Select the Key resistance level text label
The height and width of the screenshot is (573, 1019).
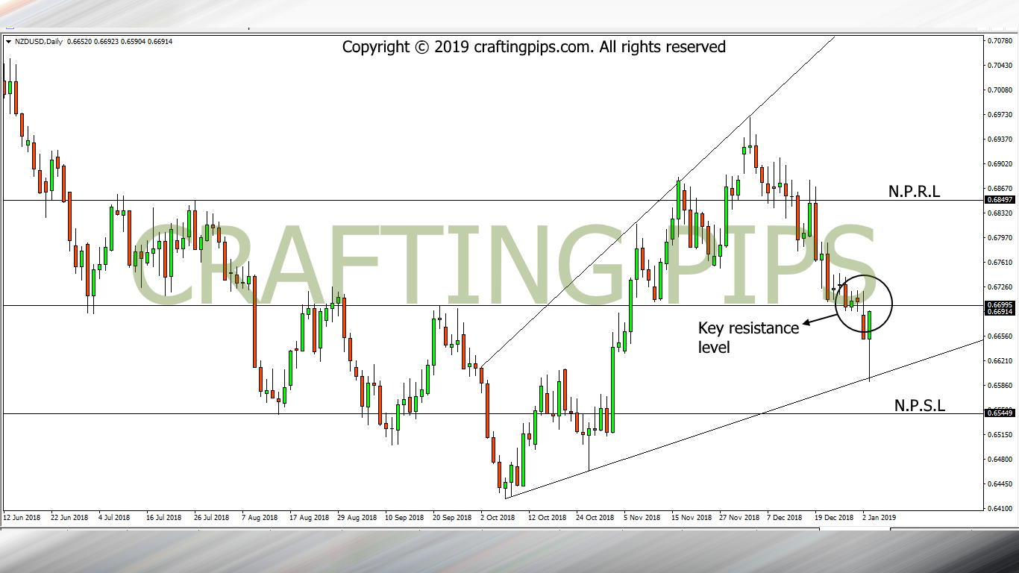(748, 337)
